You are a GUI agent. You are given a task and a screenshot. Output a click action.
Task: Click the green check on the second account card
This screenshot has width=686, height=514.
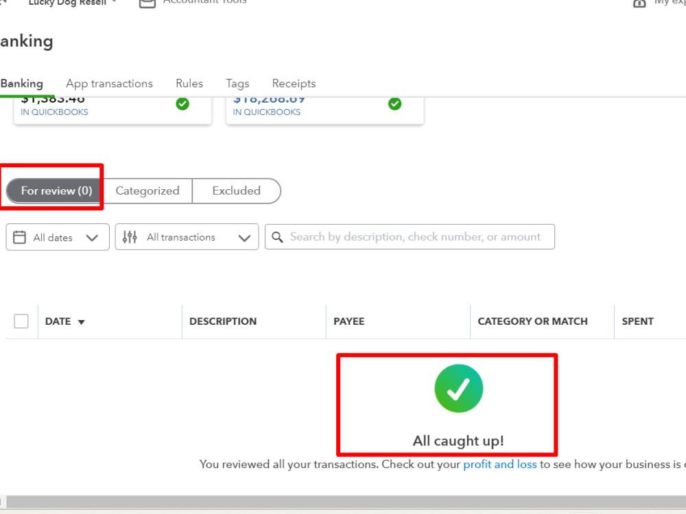pos(394,104)
